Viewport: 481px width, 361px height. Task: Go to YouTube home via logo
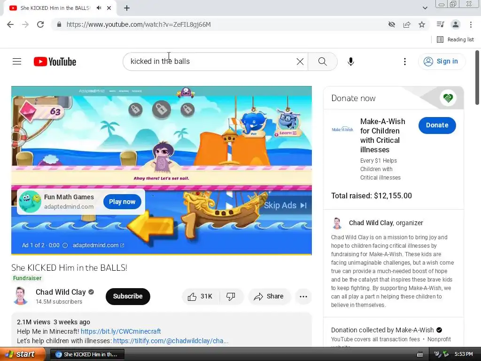(55, 62)
